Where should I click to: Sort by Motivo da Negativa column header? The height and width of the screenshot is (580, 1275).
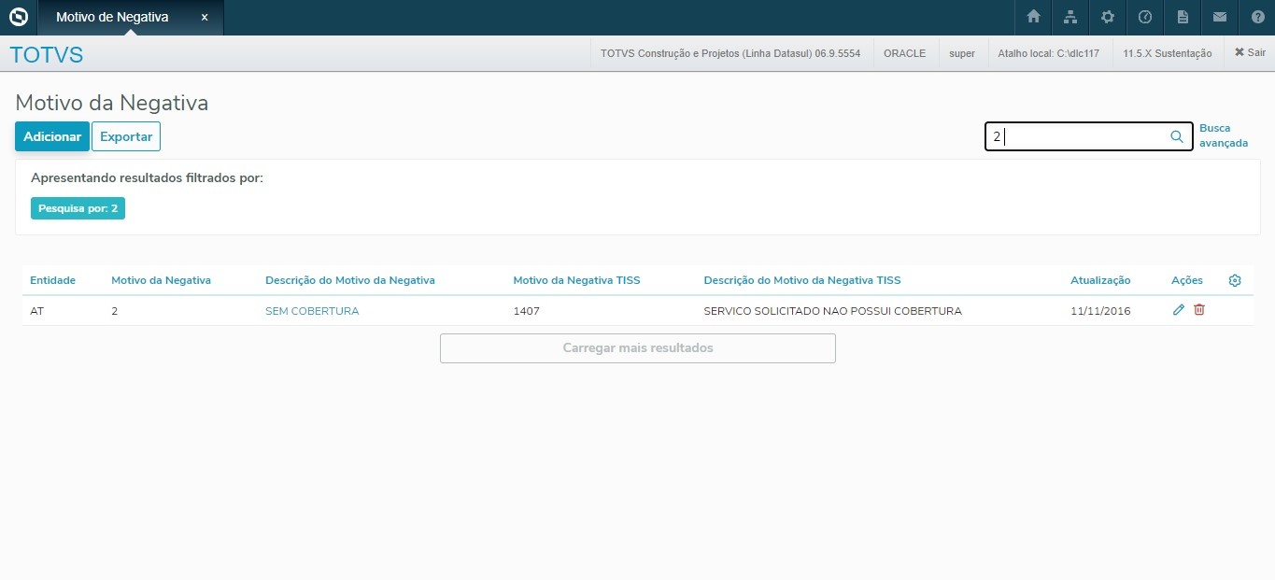tap(161, 280)
